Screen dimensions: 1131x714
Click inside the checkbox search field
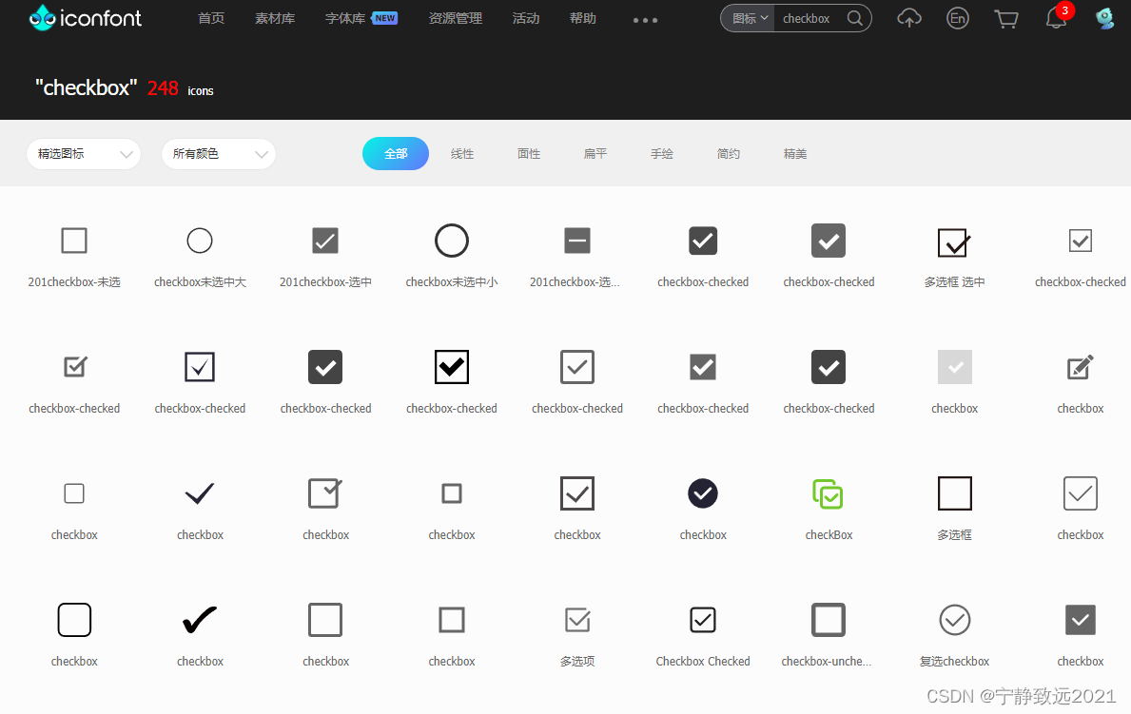[810, 18]
